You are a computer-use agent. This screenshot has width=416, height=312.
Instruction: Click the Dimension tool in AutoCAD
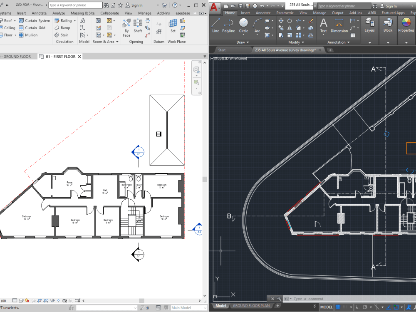click(339, 25)
